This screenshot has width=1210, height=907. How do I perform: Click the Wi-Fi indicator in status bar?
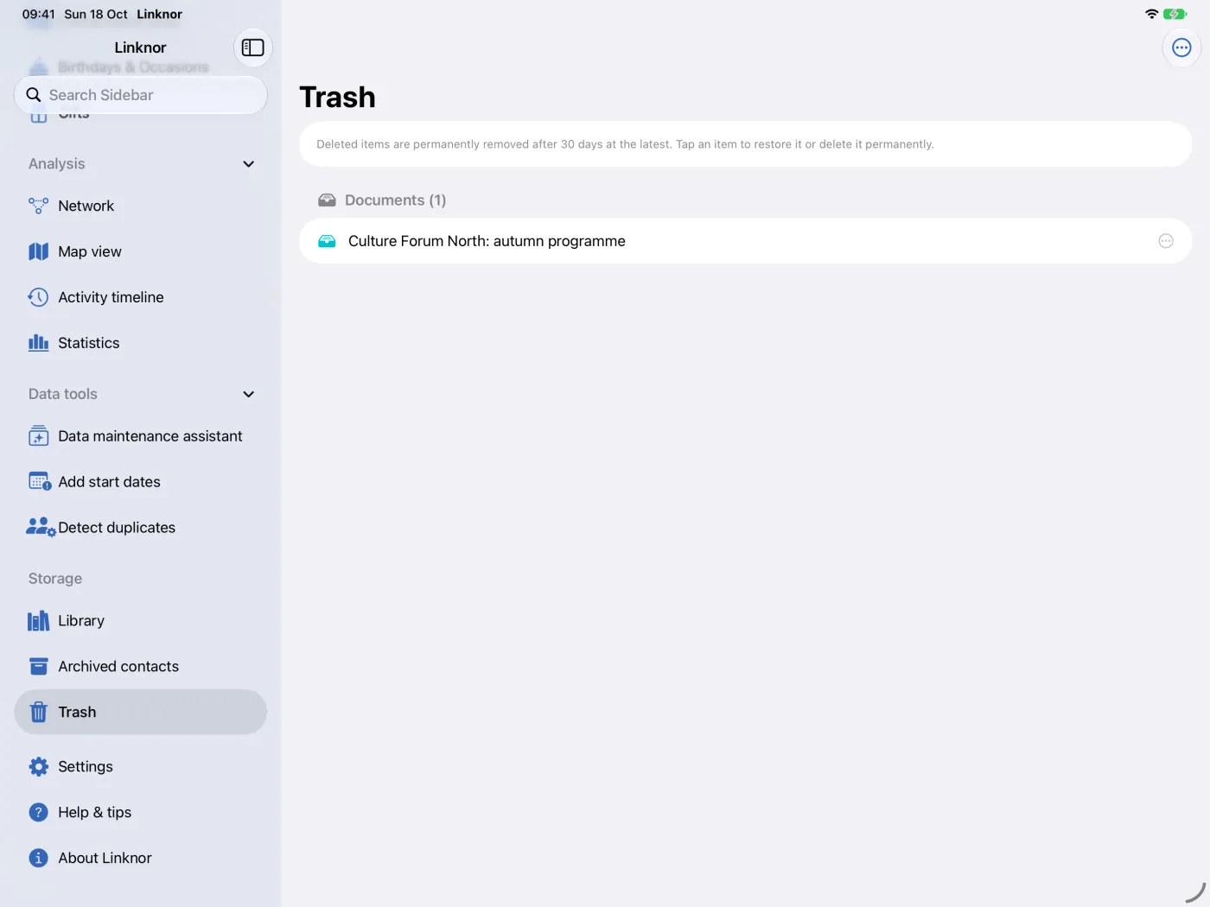(x=1151, y=14)
